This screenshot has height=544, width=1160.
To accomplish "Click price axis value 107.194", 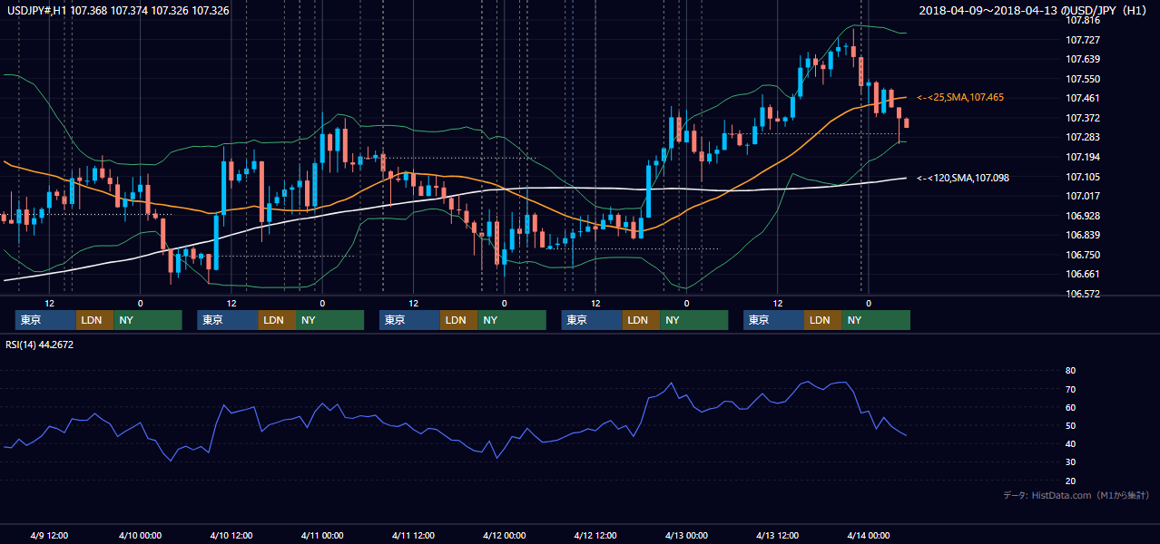I will coord(1083,158).
